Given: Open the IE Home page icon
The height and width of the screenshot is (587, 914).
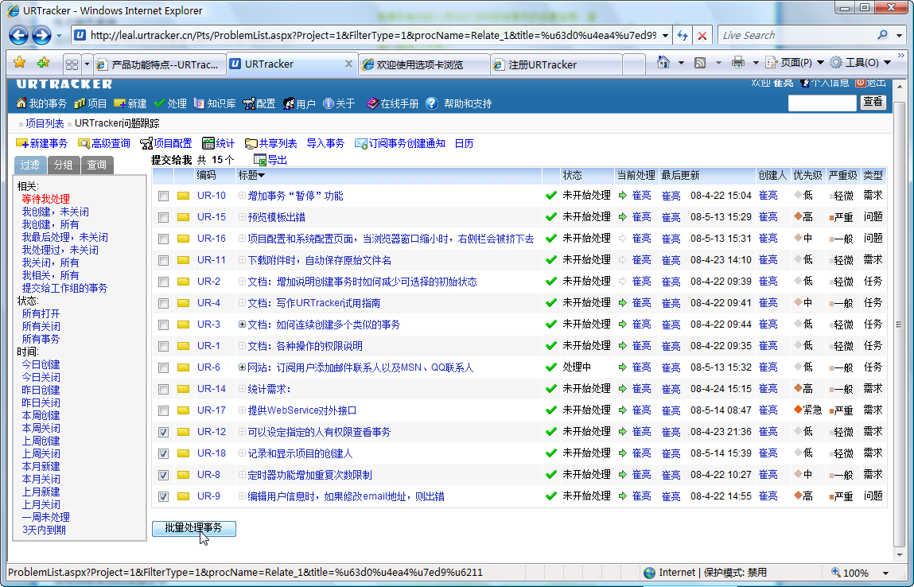Looking at the screenshot, I should [x=663, y=62].
